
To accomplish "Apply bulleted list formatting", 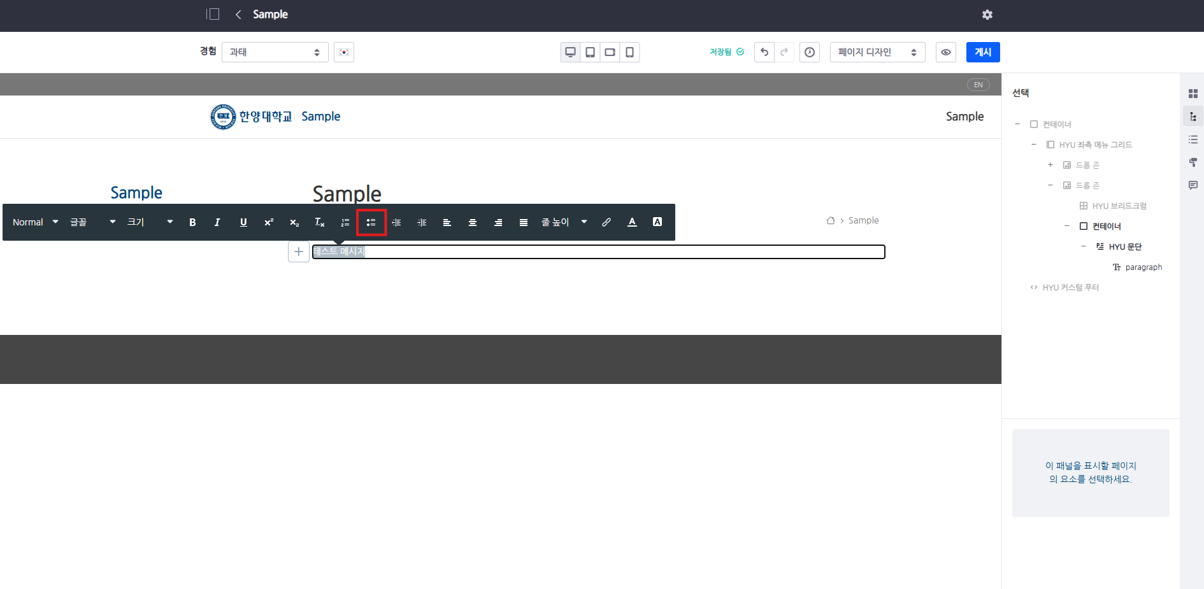I will [x=371, y=222].
